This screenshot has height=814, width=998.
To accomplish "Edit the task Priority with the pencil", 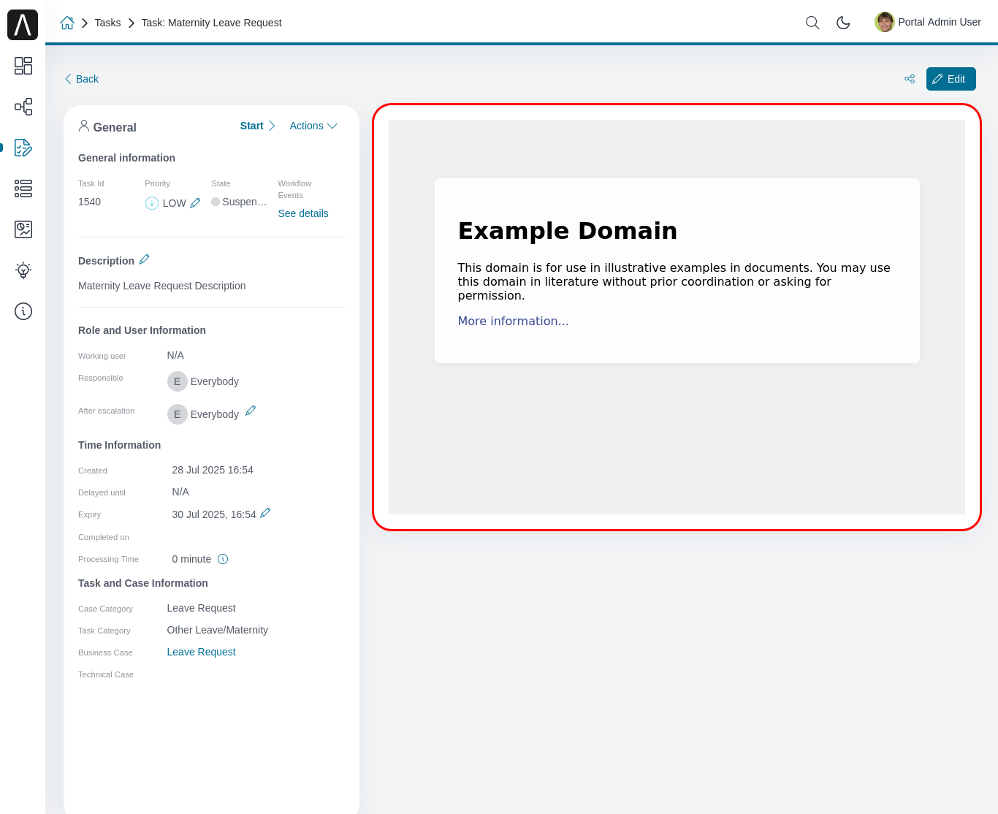I will pyautogui.click(x=194, y=202).
